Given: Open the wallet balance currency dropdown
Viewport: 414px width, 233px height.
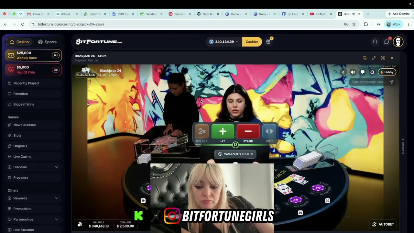Looking at the screenshot, I should (224, 42).
